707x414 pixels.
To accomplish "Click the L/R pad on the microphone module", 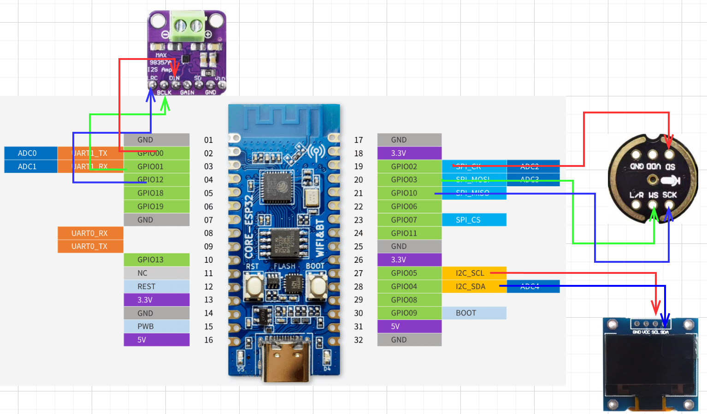I will 636,204.
